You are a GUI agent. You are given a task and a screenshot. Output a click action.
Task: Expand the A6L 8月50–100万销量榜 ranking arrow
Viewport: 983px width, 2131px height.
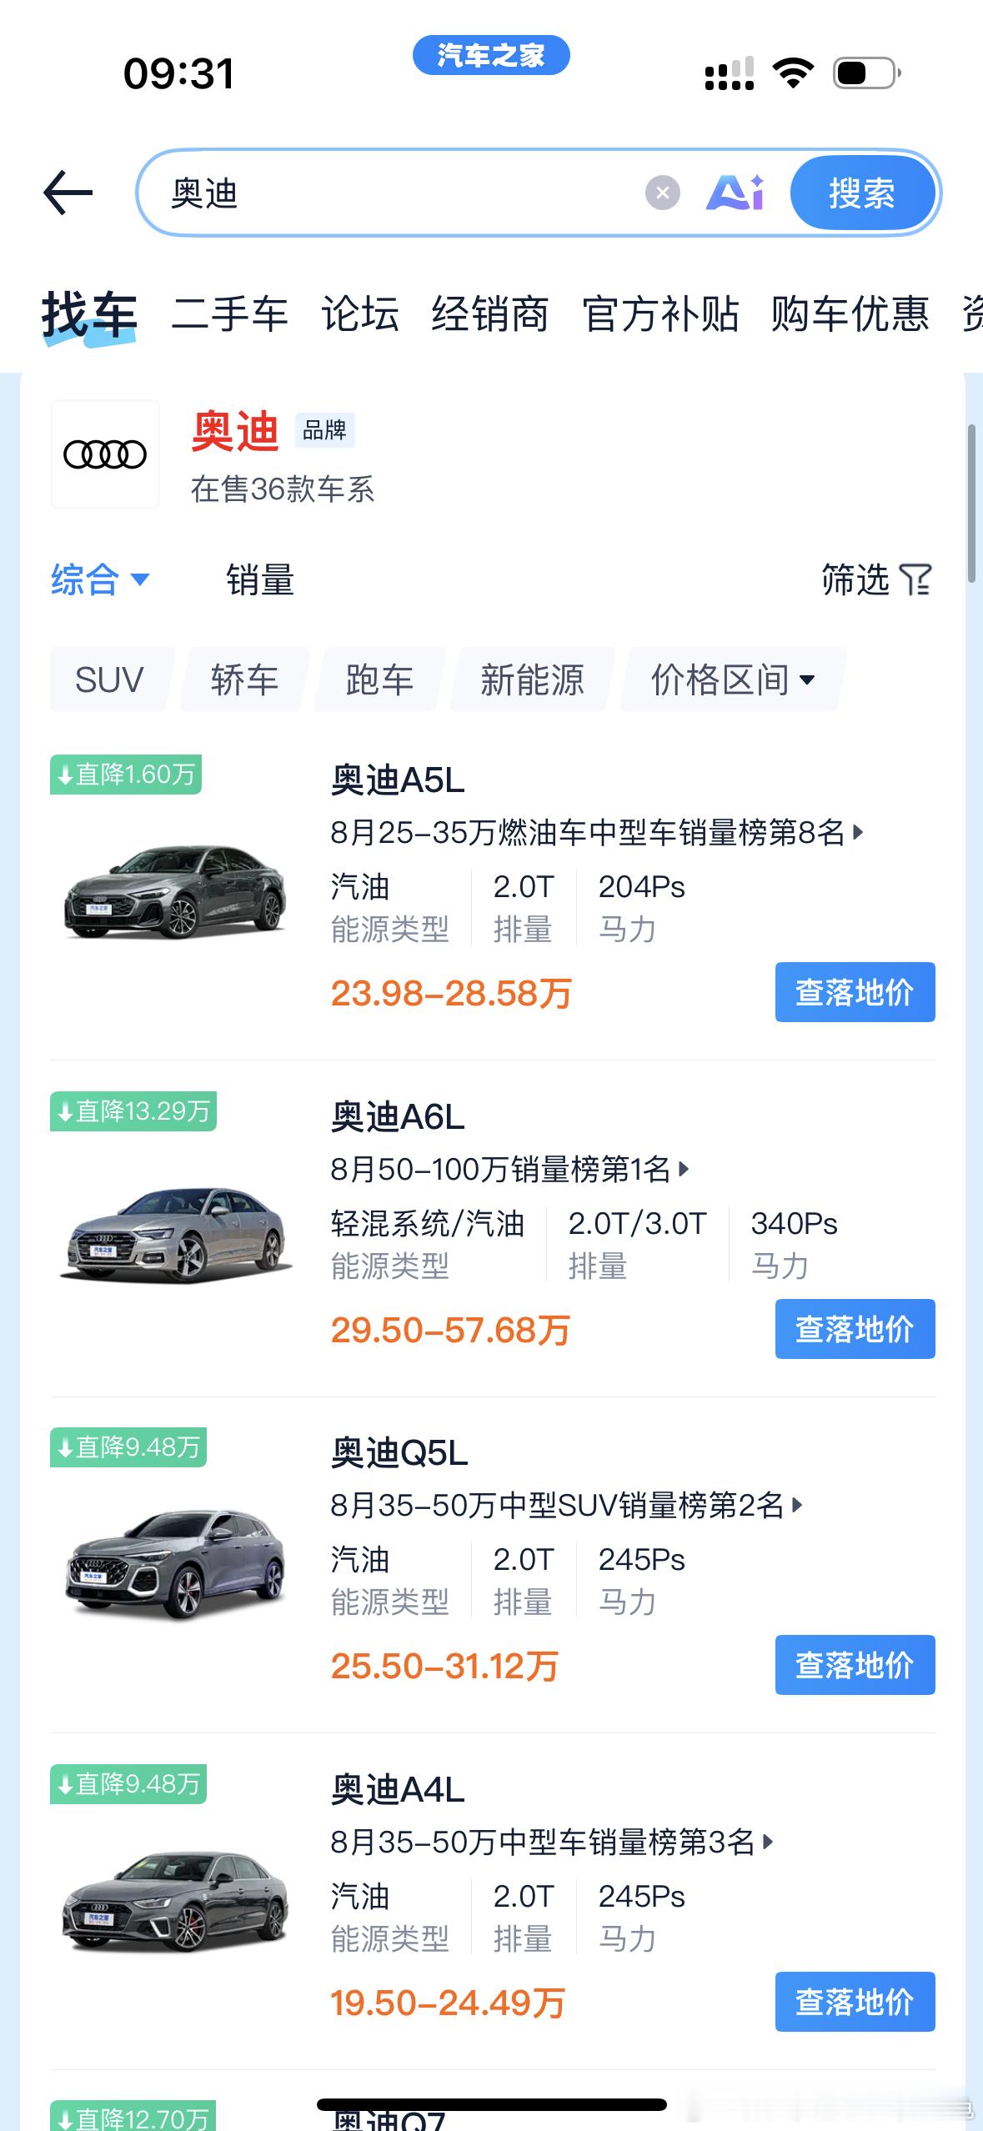pos(685,1169)
